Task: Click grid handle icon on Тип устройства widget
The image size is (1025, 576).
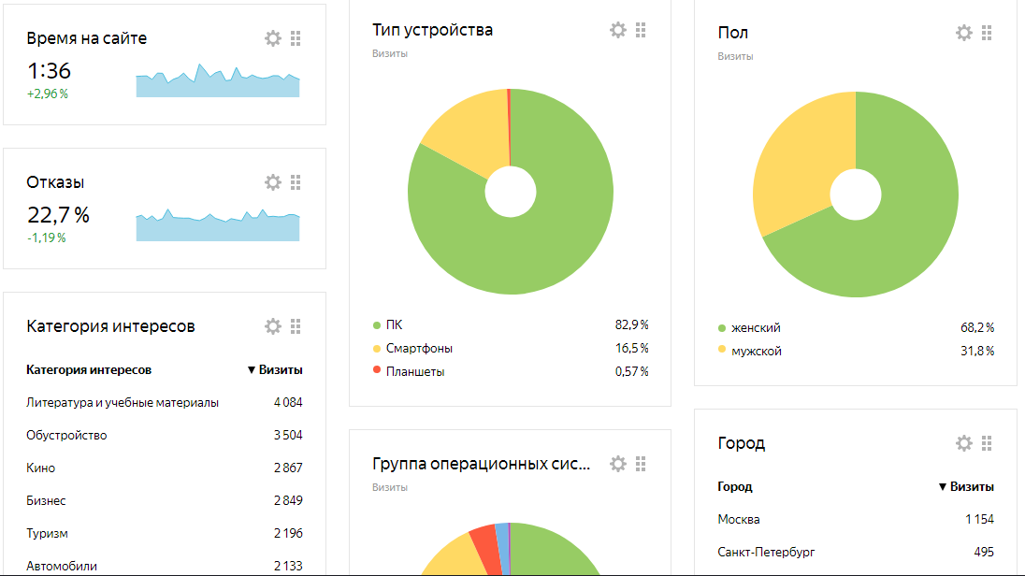Action: (641, 30)
